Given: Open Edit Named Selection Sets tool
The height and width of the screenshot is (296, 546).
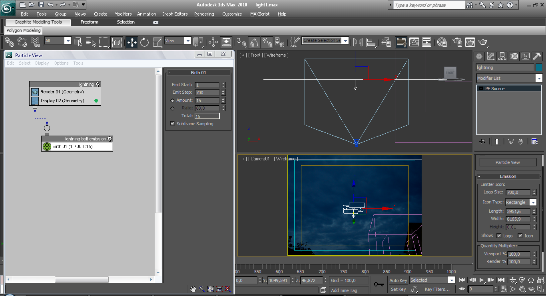Looking at the screenshot, I should click(x=295, y=42).
